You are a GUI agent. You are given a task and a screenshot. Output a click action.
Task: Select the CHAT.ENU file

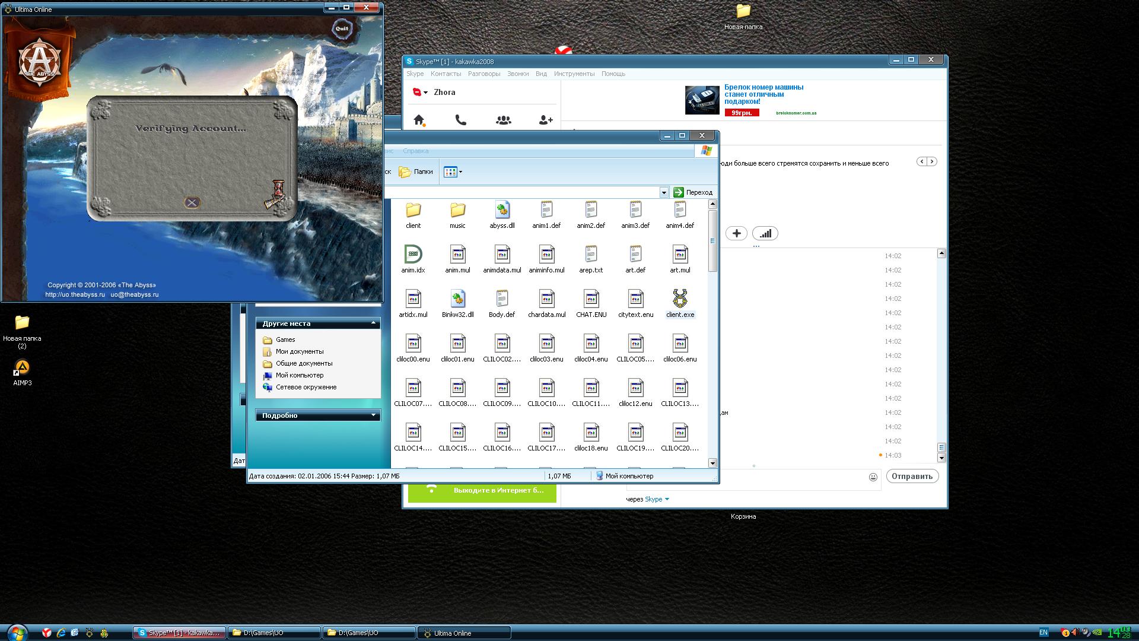tap(591, 304)
